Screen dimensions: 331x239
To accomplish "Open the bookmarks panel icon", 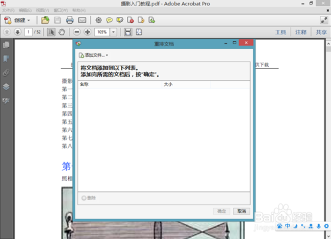I will pos(6,59).
